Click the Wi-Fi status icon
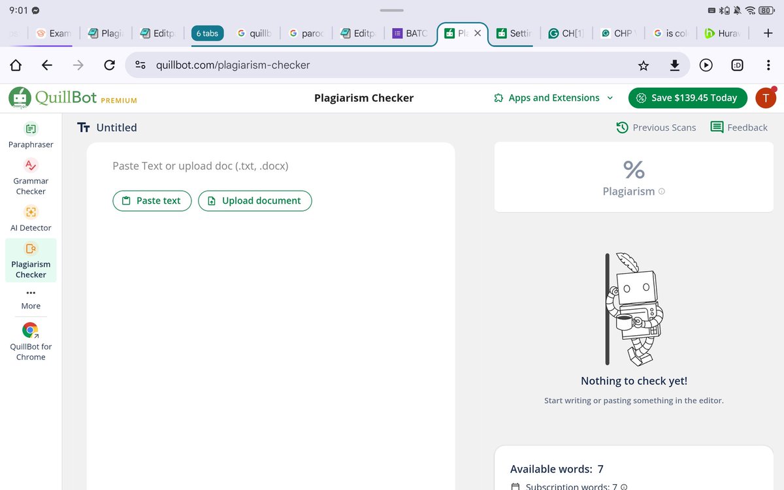 (x=751, y=10)
